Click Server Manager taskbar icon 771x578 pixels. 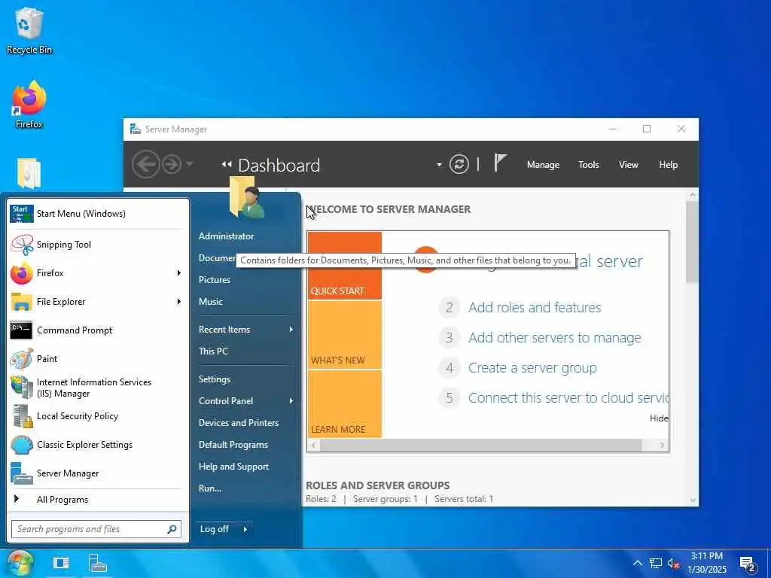coord(97,563)
